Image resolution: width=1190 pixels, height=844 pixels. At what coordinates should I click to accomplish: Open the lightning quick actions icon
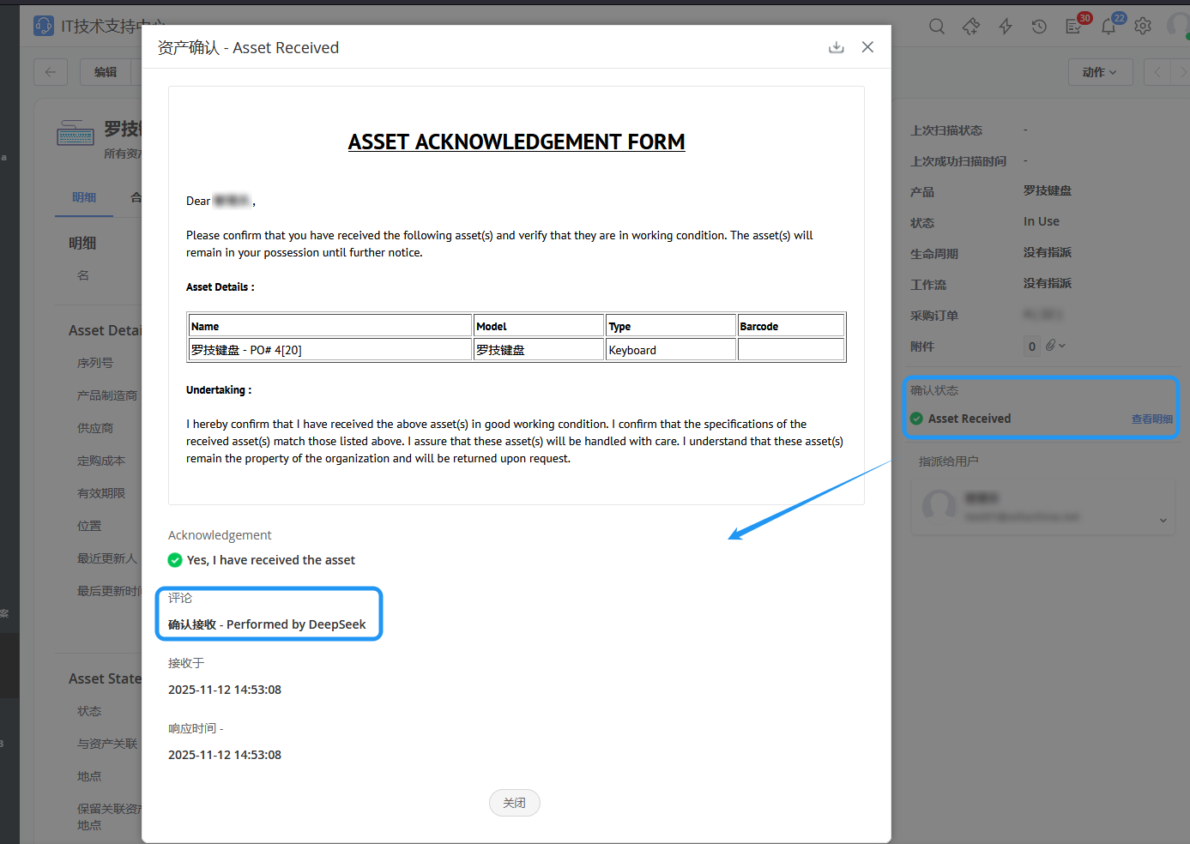click(1006, 27)
